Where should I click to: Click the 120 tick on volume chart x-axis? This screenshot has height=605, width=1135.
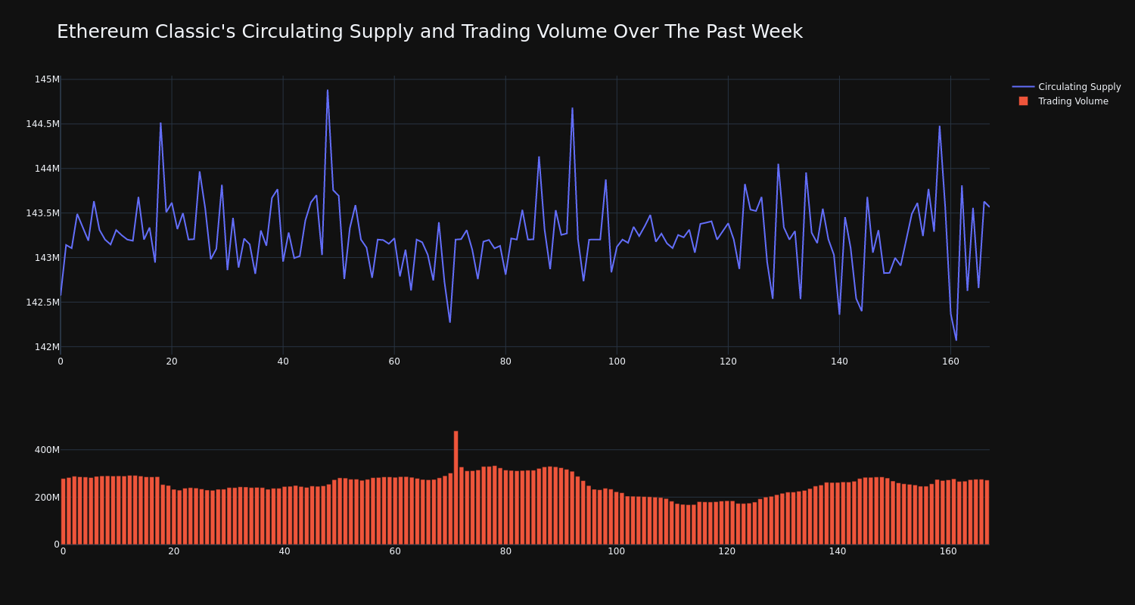[727, 551]
